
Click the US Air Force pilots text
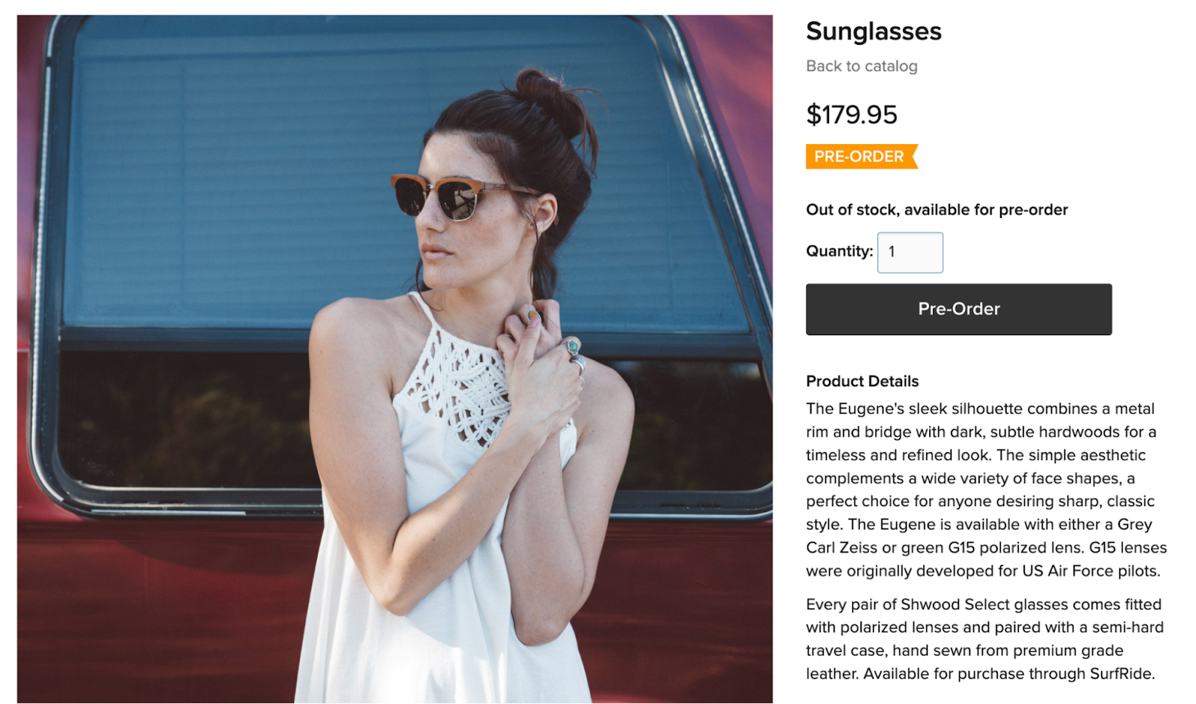[1091, 570]
